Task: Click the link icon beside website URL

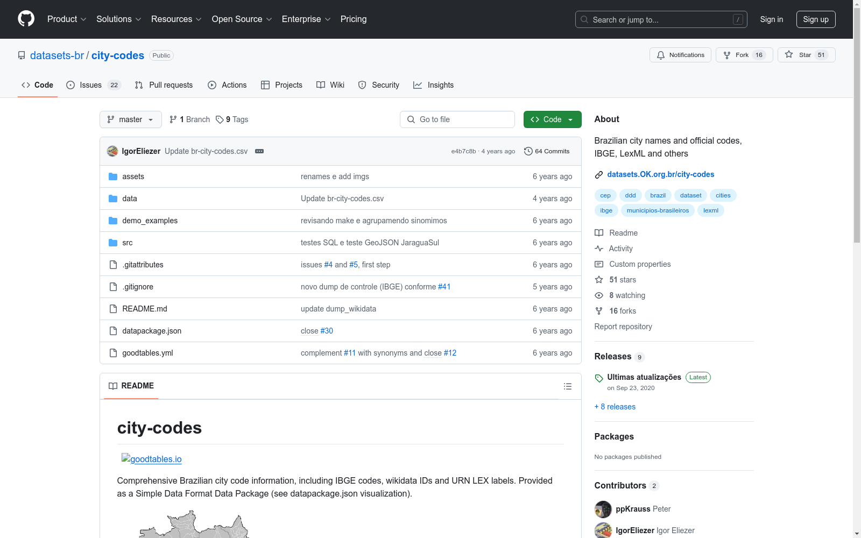Action: coord(599,175)
